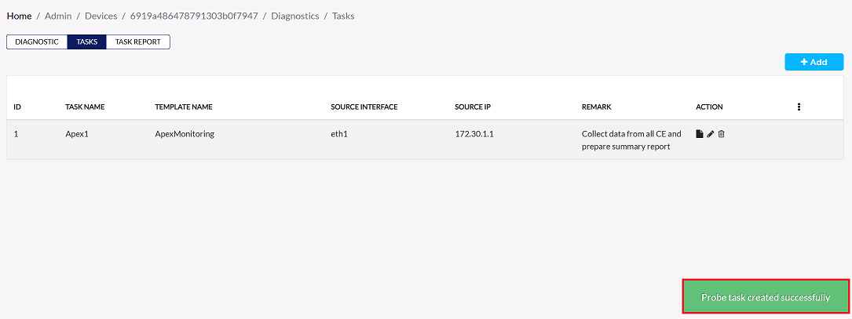Click the pencil edit icon for Apex1
The width and height of the screenshot is (852, 319).
point(711,134)
